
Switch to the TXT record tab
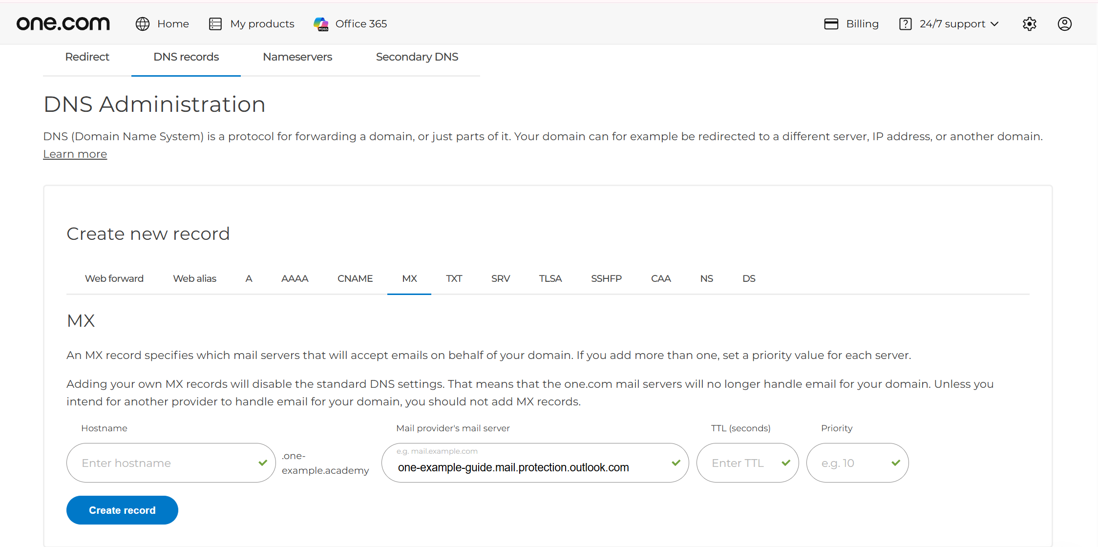coord(454,278)
